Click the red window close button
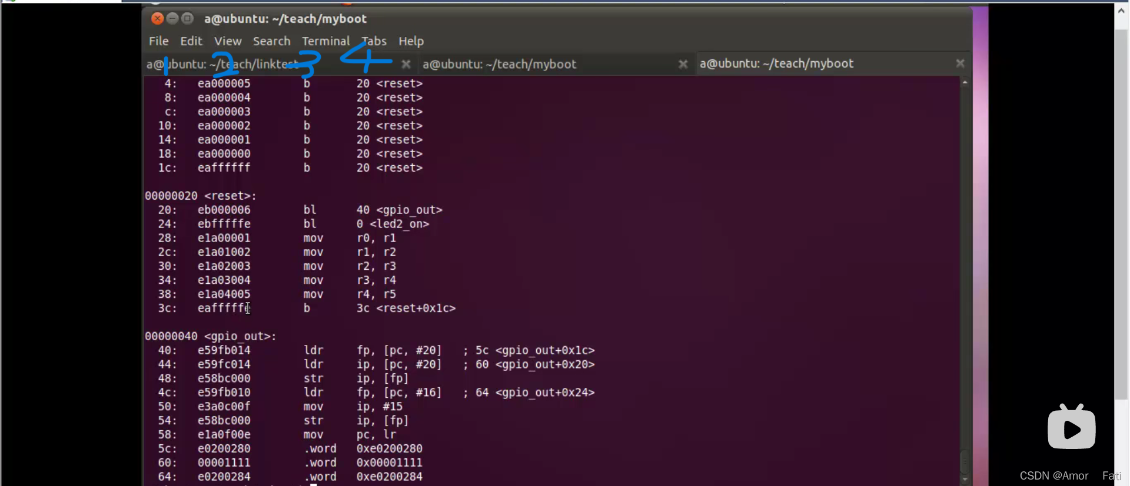The image size is (1130, 486). tap(157, 18)
